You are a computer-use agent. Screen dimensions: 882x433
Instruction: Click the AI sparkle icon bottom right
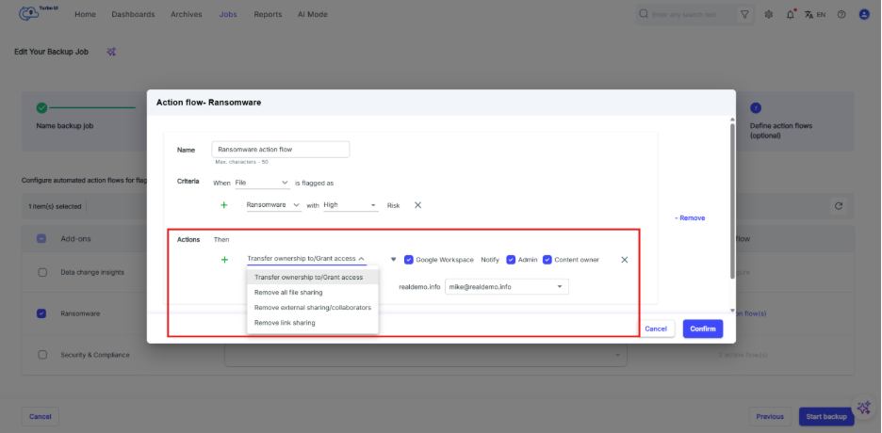click(x=863, y=408)
